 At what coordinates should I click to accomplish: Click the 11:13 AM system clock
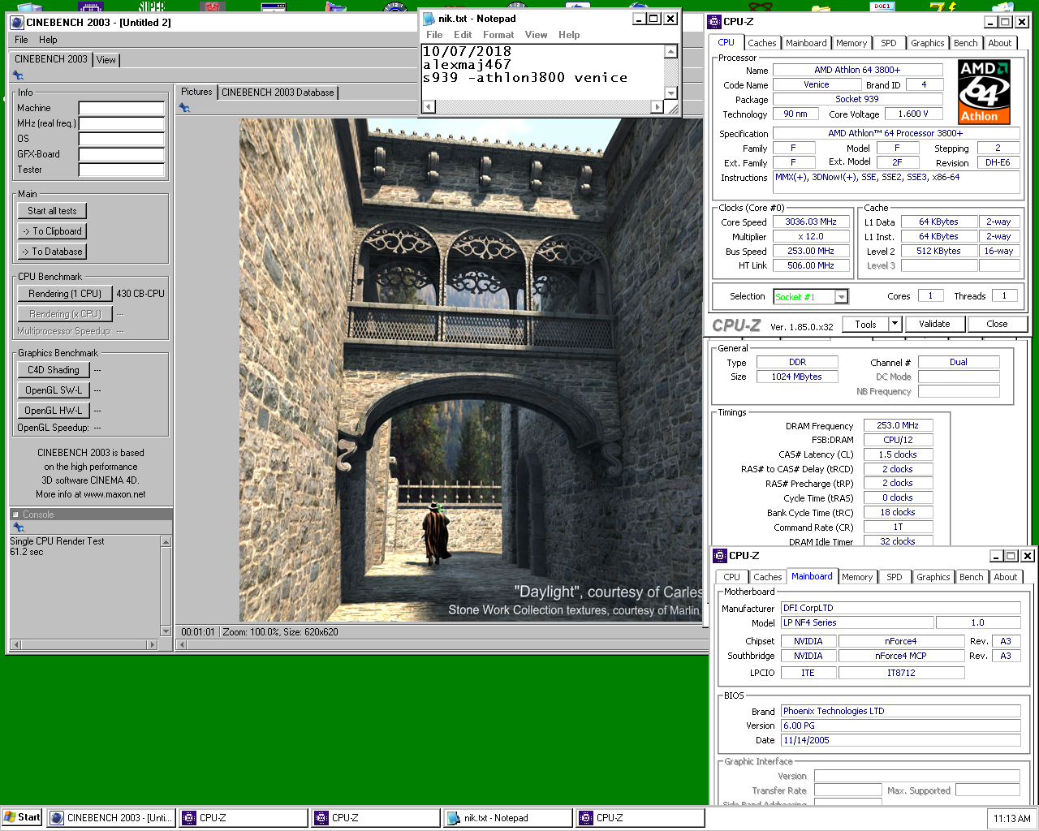[x=1012, y=818]
